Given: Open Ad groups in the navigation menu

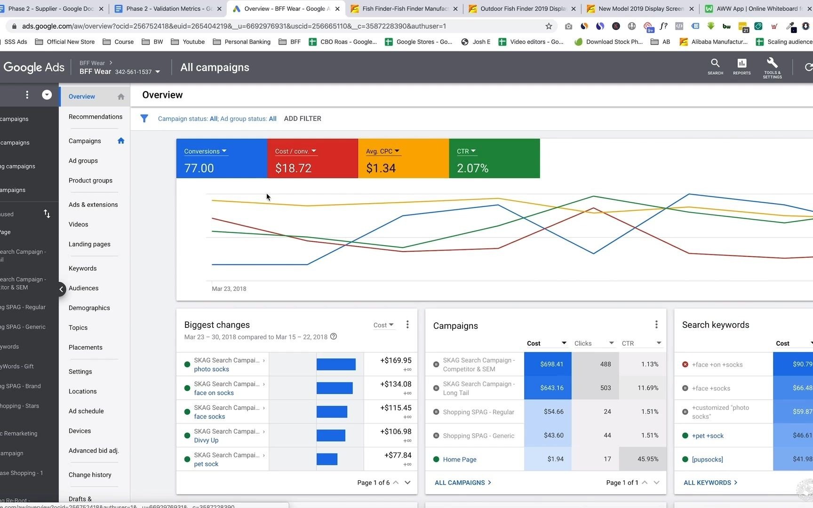Looking at the screenshot, I should 83,160.
